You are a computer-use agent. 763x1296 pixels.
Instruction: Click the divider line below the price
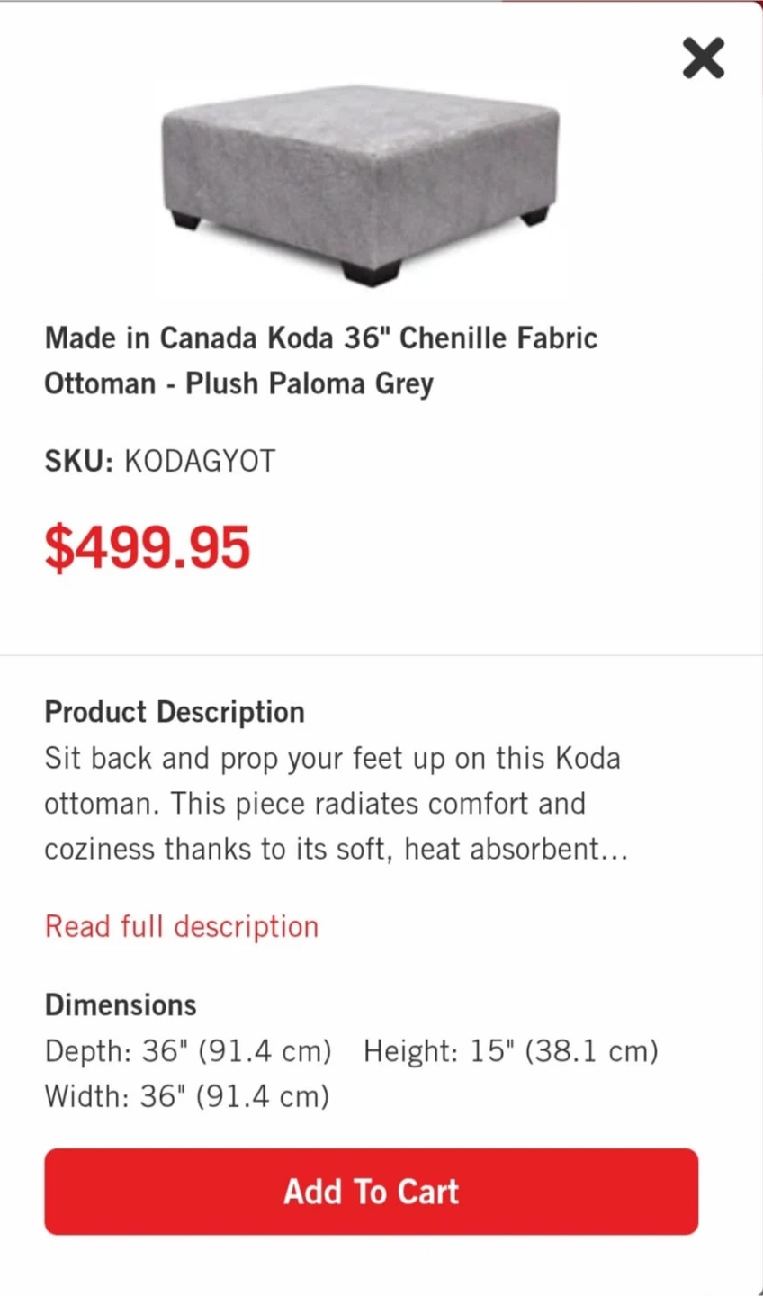pyautogui.click(x=381, y=655)
